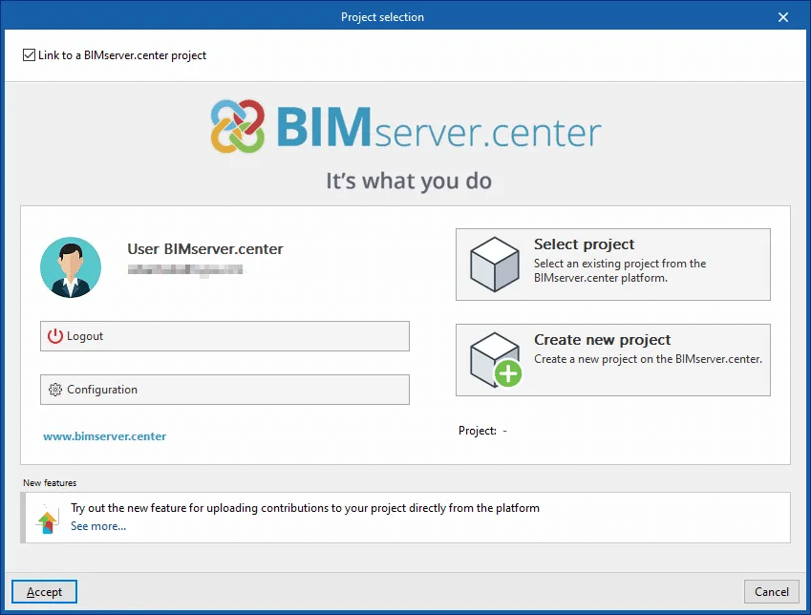This screenshot has width=811, height=615.
Task: Follow the See more... link
Action: pos(98,526)
